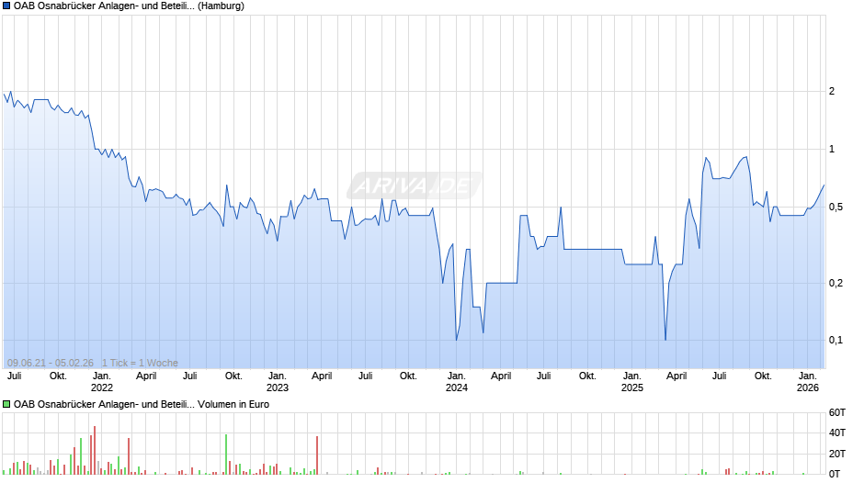Image resolution: width=864 pixels, height=483 pixels.
Task: Click the 'Jan. 2023' axis label
Action: pyautogui.click(x=278, y=382)
